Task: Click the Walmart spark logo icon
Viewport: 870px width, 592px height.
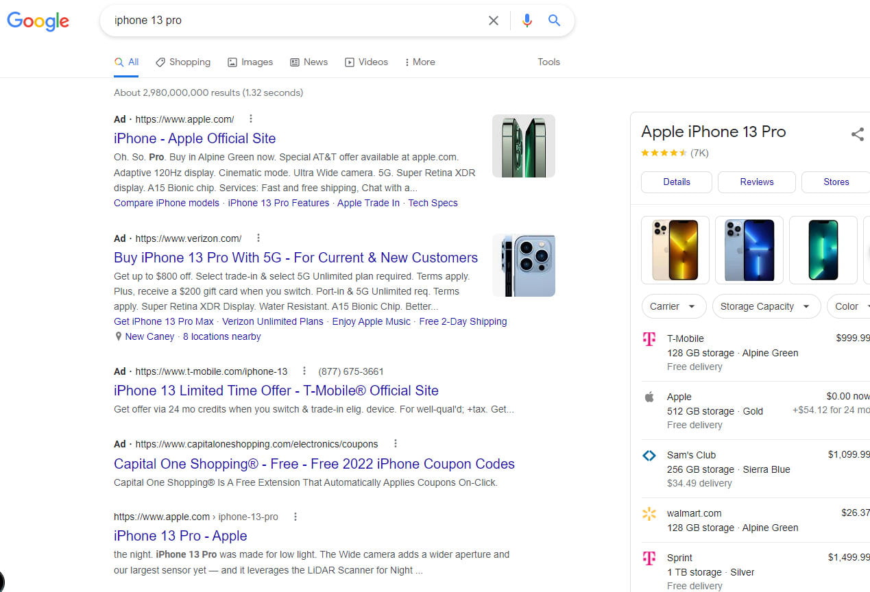Action: [x=649, y=513]
